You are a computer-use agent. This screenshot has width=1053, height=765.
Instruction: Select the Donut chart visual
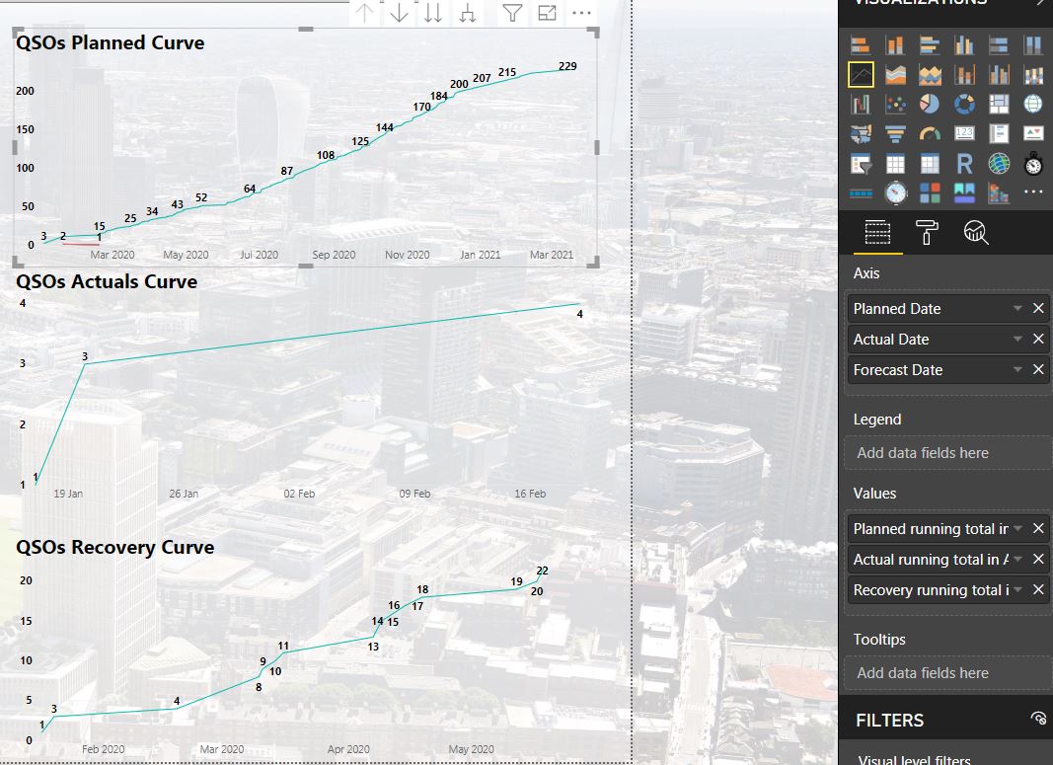pyautogui.click(x=964, y=104)
